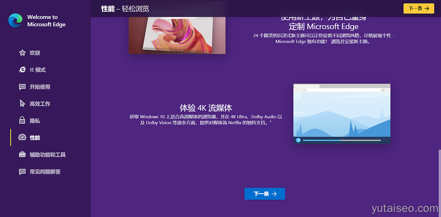Image resolution: width=441 pixels, height=217 pixels.
Task: Click the star icon beside 欢迎
Action: (x=22, y=53)
